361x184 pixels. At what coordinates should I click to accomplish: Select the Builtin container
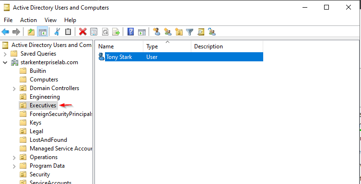[38, 71]
